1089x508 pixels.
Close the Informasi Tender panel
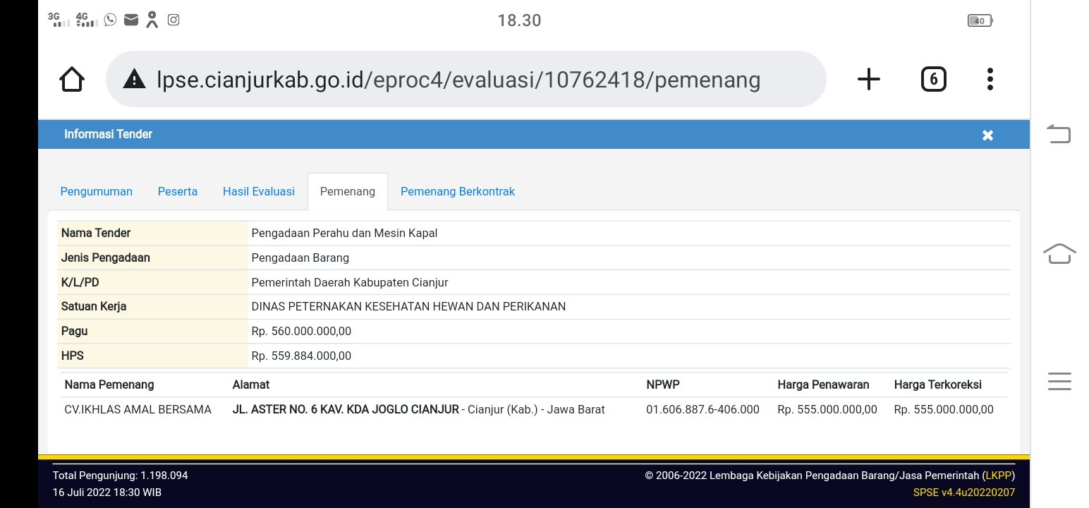[x=987, y=135]
